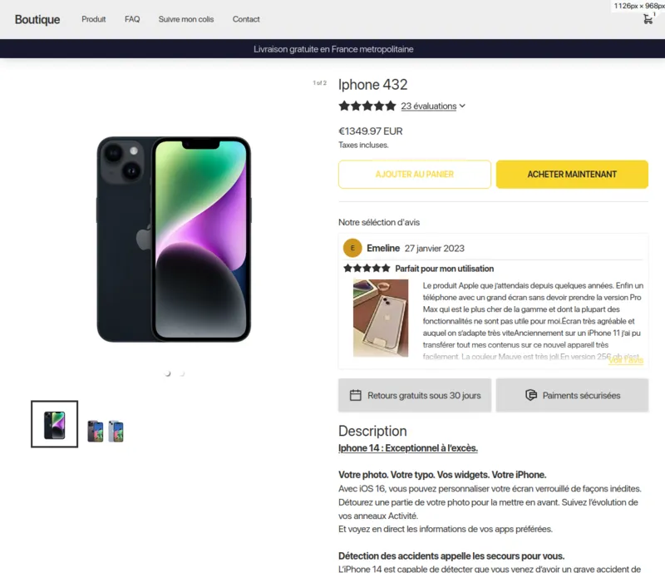This screenshot has width=665, height=573.
Task: Click the Boutique logo
Action: point(37,19)
